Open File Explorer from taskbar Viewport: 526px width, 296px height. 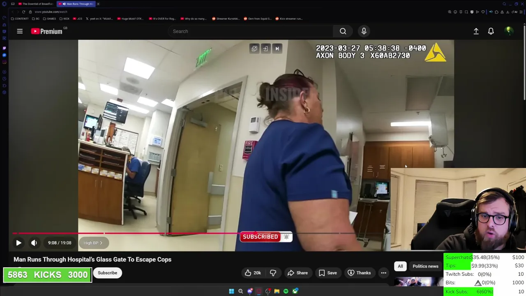click(277, 291)
